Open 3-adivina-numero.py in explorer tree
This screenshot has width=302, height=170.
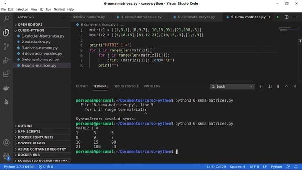click(x=42, y=48)
